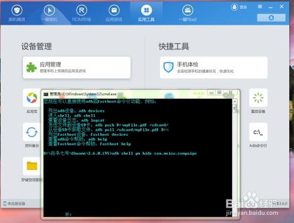This screenshot has height=223, width=294.
Task: Open the 资料备份 sync icon
Action: pyautogui.click(x=32, y=132)
